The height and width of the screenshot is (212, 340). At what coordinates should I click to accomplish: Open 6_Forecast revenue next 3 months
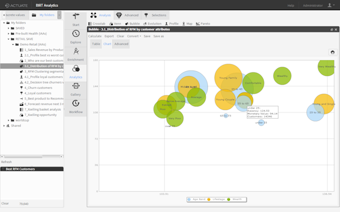click(x=41, y=104)
